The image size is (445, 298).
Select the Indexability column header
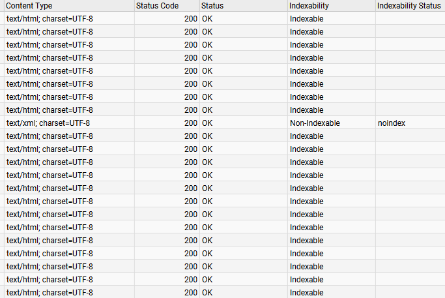(309, 5)
